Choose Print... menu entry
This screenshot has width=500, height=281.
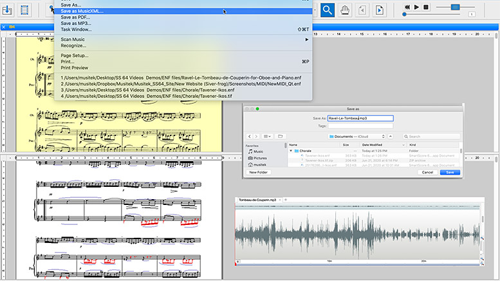pos(183,62)
